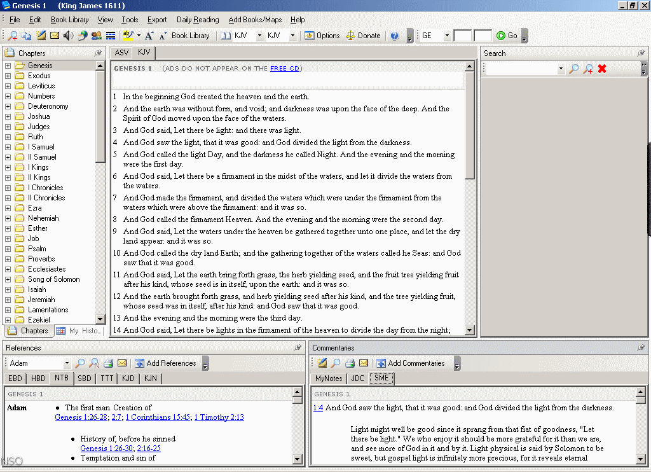The width and height of the screenshot is (651, 472).
Task: Switch to the EBD references tab
Action: click(15, 378)
